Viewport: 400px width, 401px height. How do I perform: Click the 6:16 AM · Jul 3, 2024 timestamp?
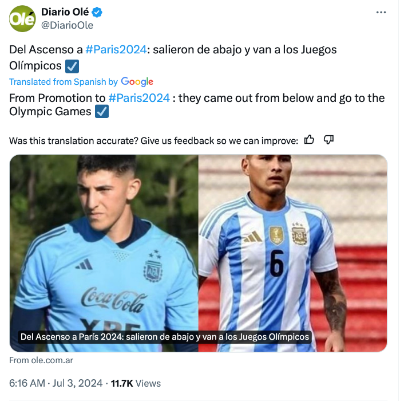tap(56, 383)
